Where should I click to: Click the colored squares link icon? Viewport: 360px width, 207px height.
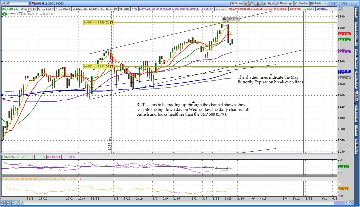[x=34, y=3]
